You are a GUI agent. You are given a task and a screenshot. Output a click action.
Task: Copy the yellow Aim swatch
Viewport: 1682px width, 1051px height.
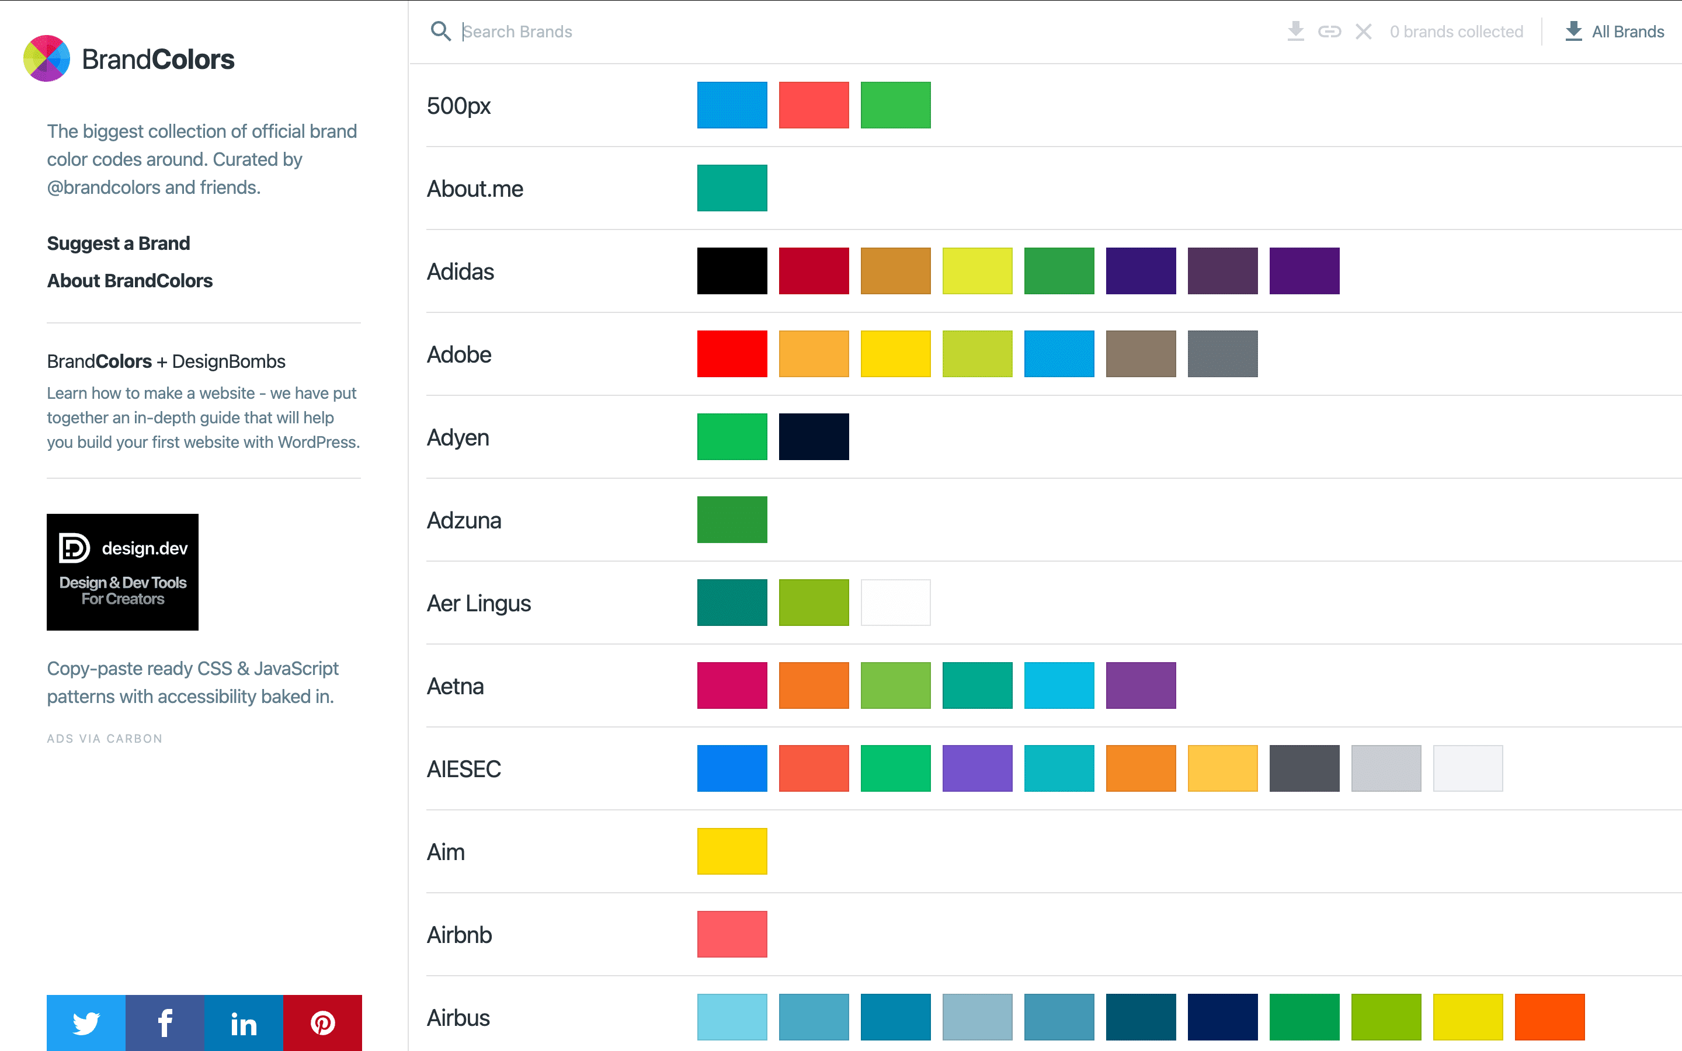point(732,851)
